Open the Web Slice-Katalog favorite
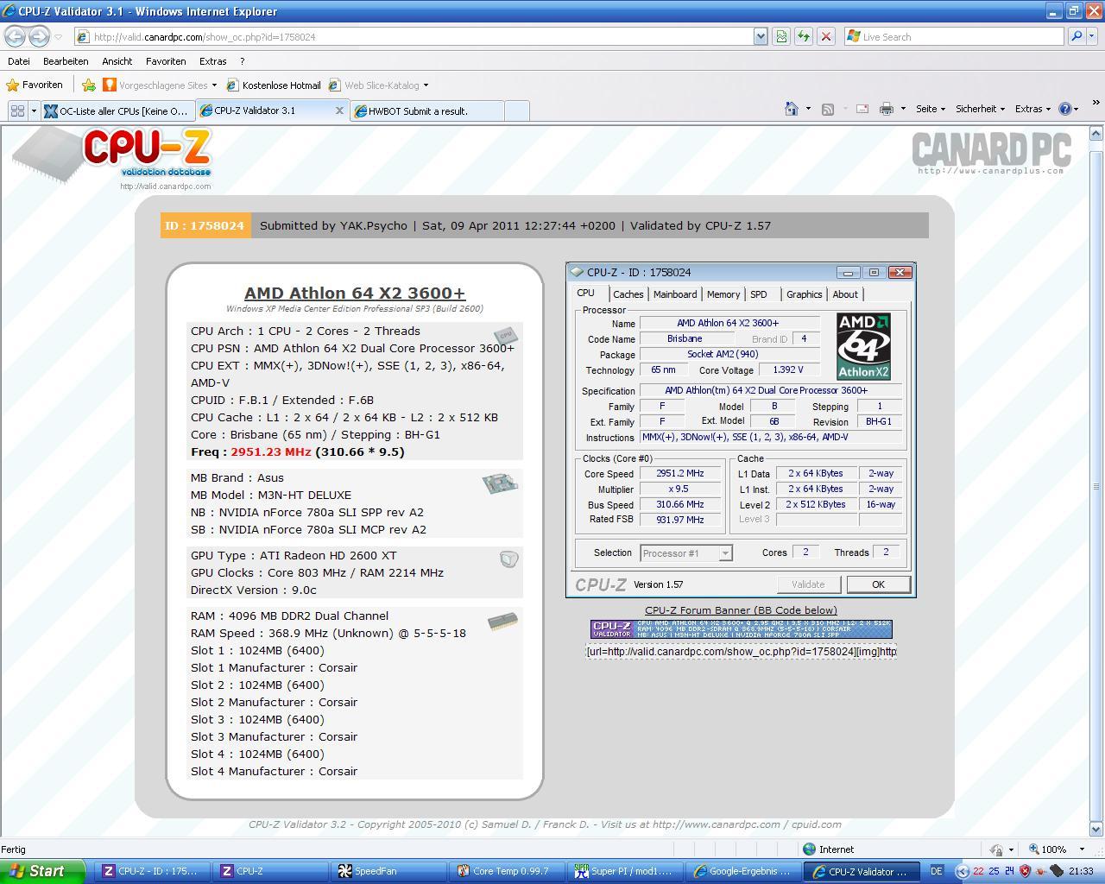The height and width of the screenshot is (884, 1105). (378, 85)
